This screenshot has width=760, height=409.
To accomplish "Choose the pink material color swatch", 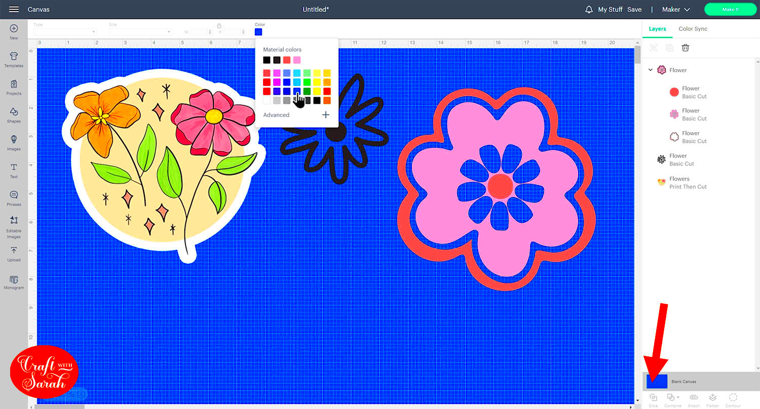I will (297, 60).
